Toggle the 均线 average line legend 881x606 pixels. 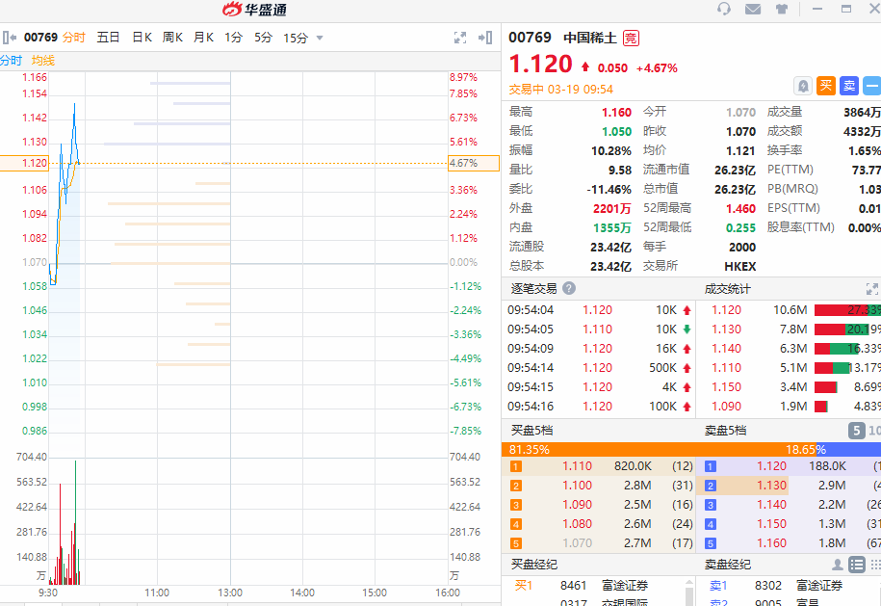pos(42,61)
